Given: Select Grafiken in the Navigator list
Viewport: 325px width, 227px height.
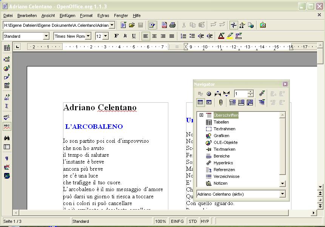Looking at the screenshot, I should 221,136.
